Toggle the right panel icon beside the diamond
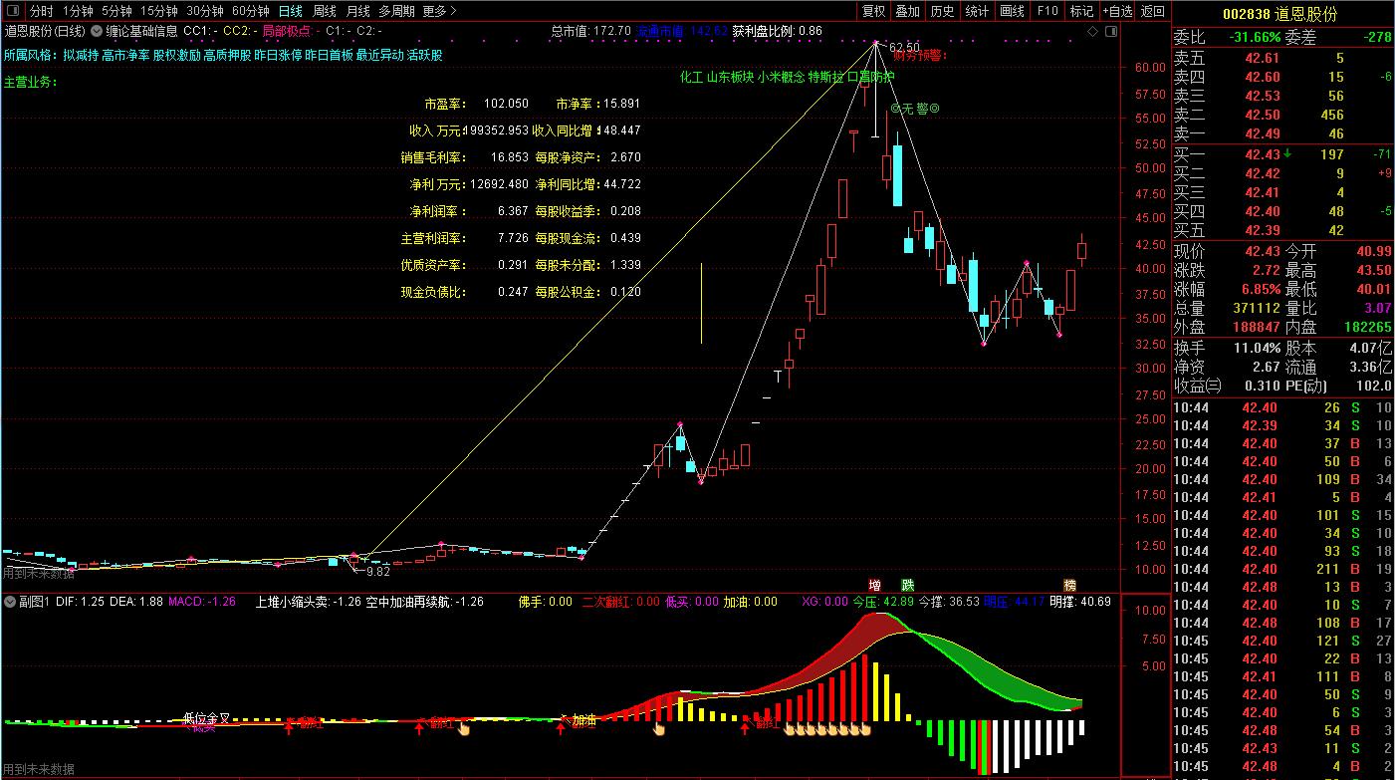The width and height of the screenshot is (1395, 780). click(x=1110, y=31)
